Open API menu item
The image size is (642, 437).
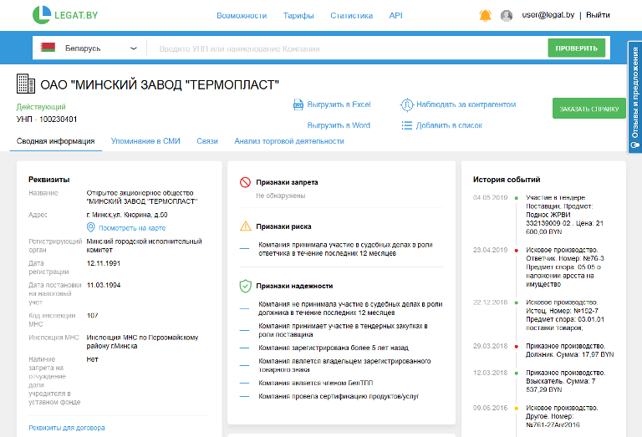coord(396,16)
